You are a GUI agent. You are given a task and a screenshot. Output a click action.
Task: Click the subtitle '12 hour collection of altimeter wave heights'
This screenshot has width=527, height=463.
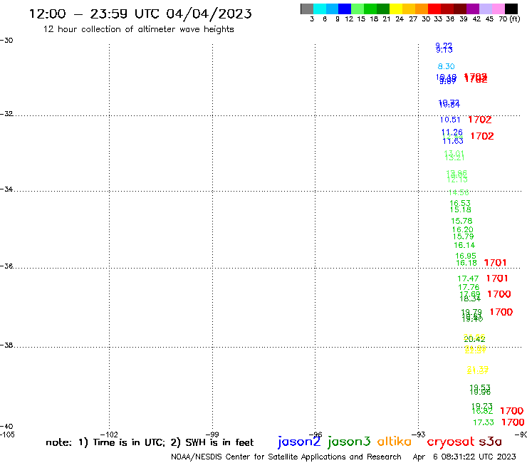click(138, 29)
